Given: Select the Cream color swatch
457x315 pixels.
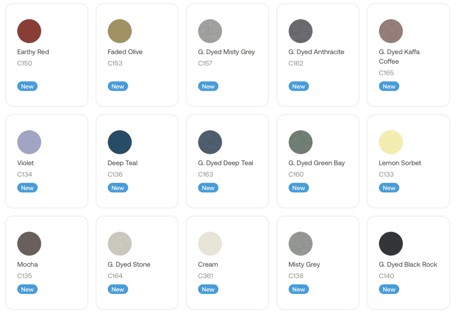Looking at the screenshot, I should pyautogui.click(x=210, y=244).
